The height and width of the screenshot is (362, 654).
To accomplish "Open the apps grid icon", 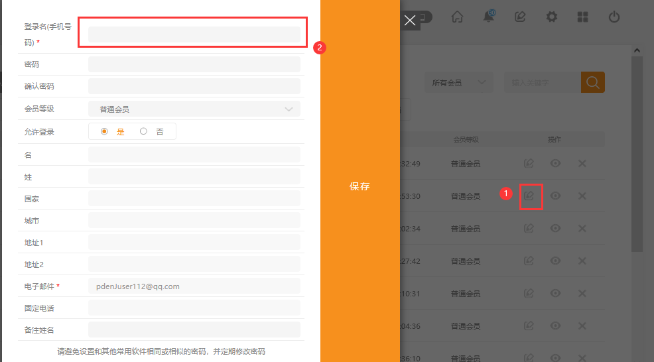I will (x=582, y=17).
